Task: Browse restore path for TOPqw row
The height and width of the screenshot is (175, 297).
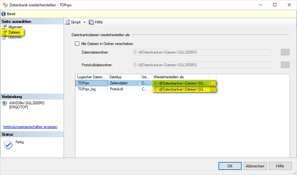Action: pyautogui.click(x=213, y=83)
